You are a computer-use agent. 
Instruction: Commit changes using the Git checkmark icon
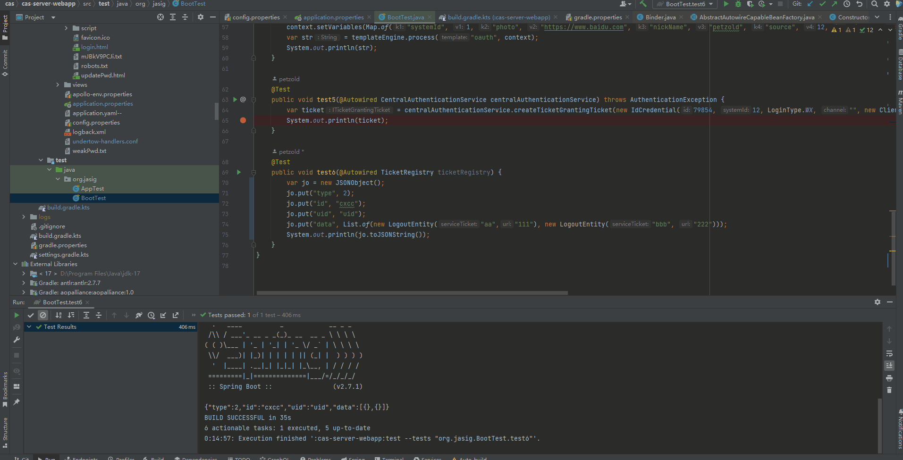pyautogui.click(x=822, y=4)
